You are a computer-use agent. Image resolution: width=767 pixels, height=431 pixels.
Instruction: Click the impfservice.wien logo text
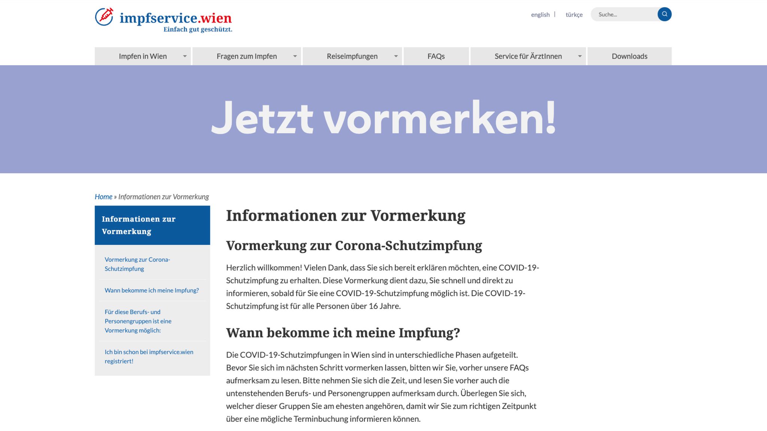(x=175, y=18)
